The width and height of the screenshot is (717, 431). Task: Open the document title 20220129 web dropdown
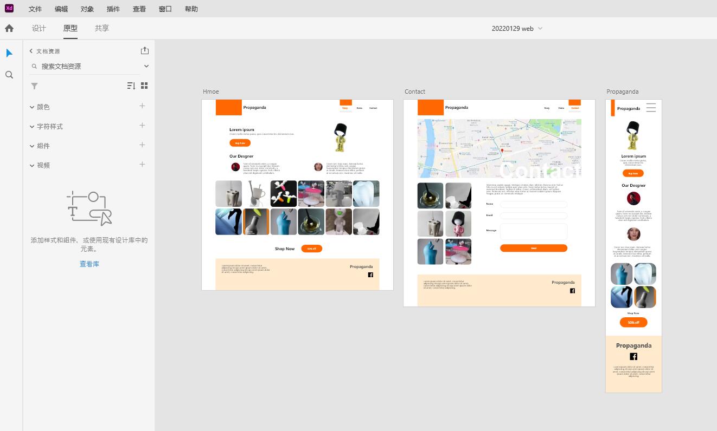click(x=517, y=29)
